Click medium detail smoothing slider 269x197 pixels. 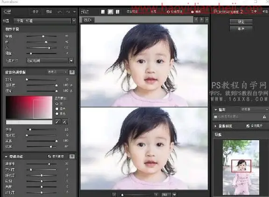tap(42, 42)
